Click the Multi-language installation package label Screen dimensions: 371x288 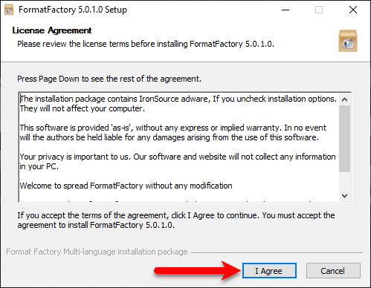coord(97,252)
